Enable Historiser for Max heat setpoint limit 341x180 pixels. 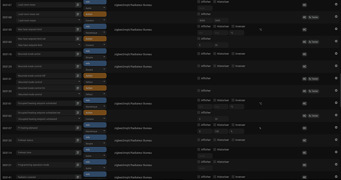[x=214, y=26]
